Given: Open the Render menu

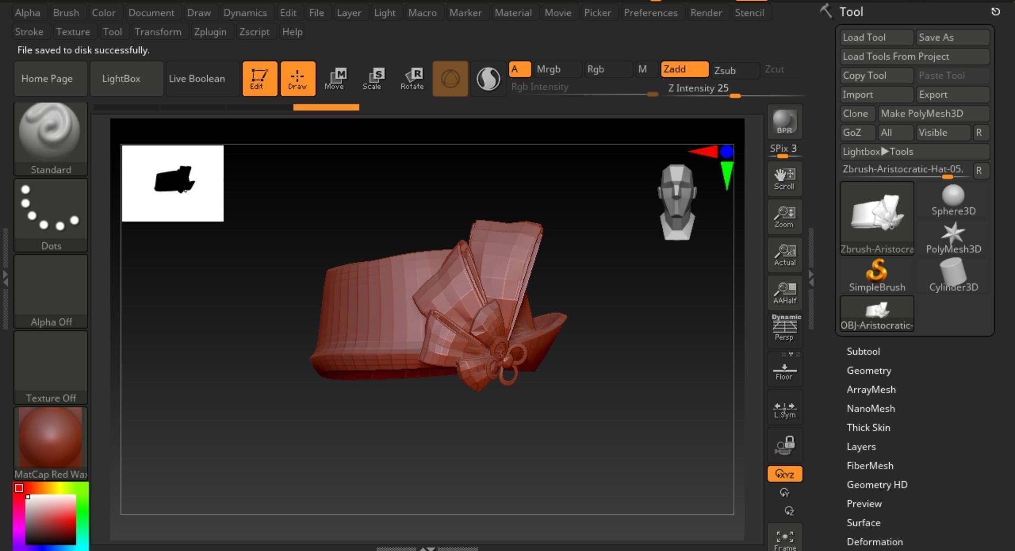Looking at the screenshot, I should 706,13.
